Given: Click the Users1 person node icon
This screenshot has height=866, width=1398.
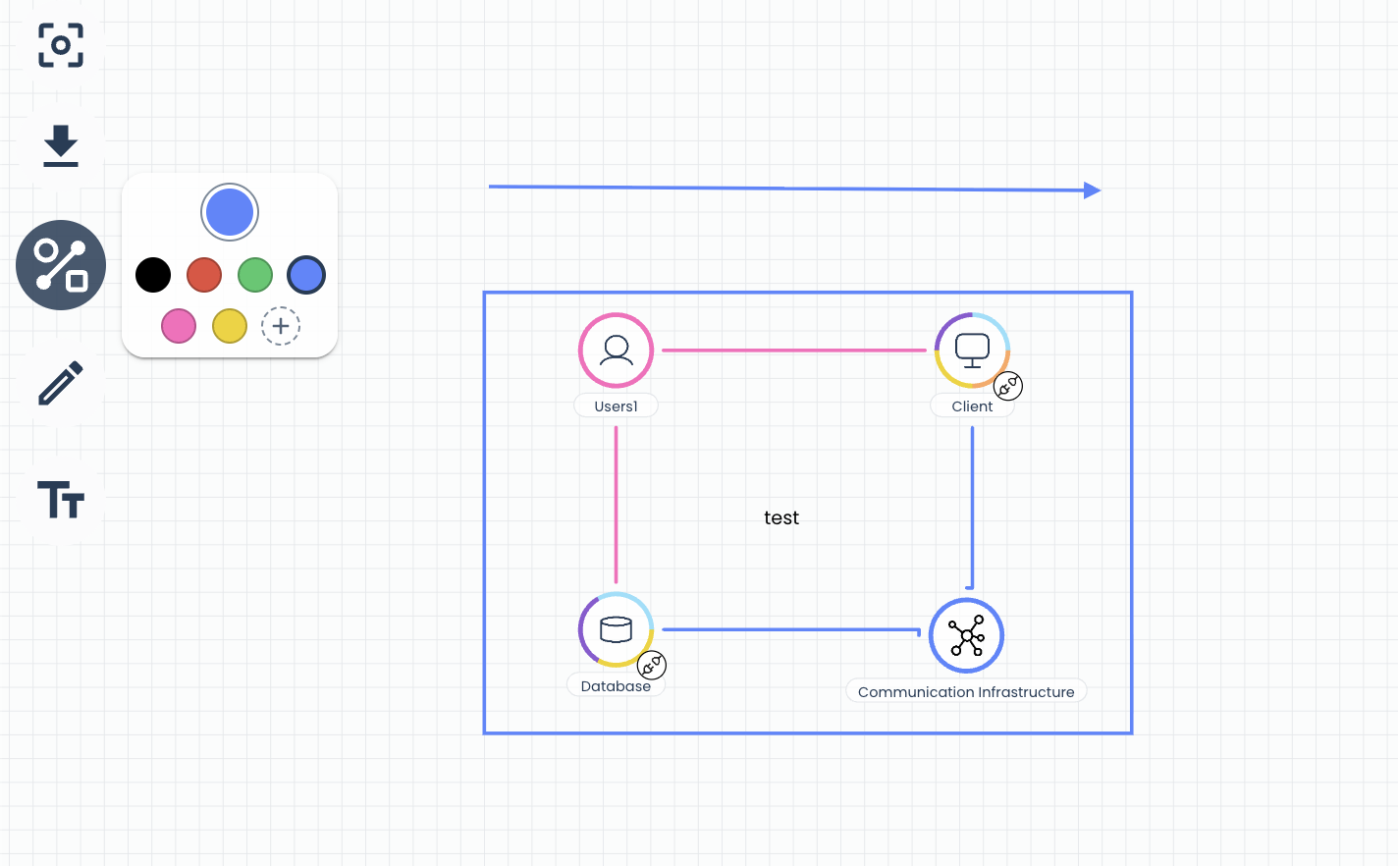Looking at the screenshot, I should click(x=617, y=351).
